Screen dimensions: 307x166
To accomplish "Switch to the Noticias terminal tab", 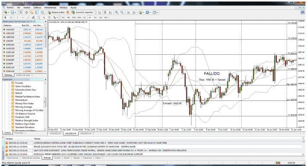I will point(47,158).
